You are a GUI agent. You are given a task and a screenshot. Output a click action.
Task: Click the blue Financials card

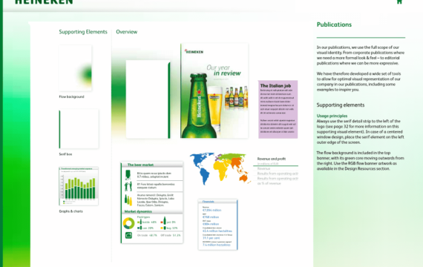(x=217, y=225)
